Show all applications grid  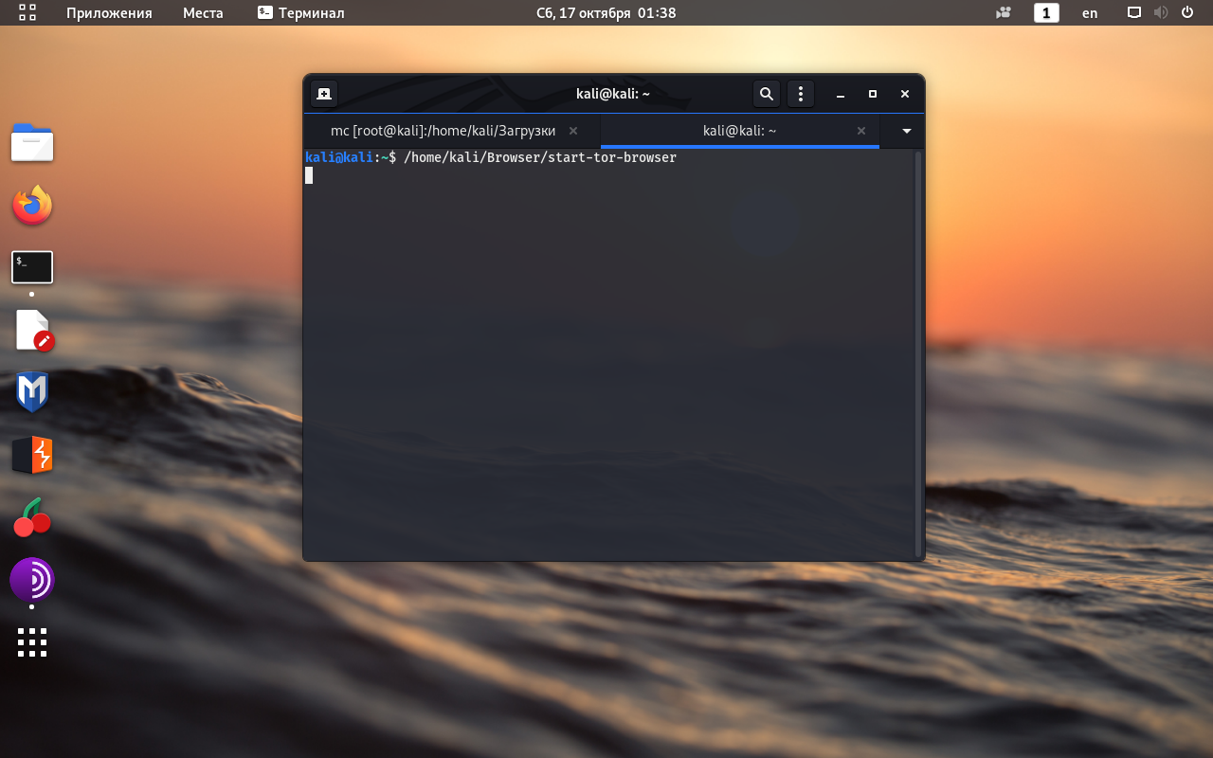pos(32,641)
